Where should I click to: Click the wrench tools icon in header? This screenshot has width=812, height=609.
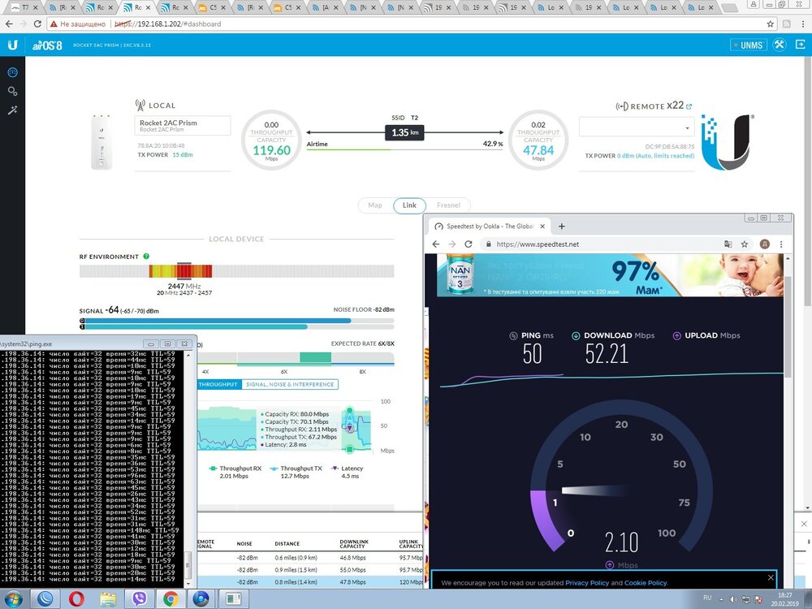coord(780,45)
